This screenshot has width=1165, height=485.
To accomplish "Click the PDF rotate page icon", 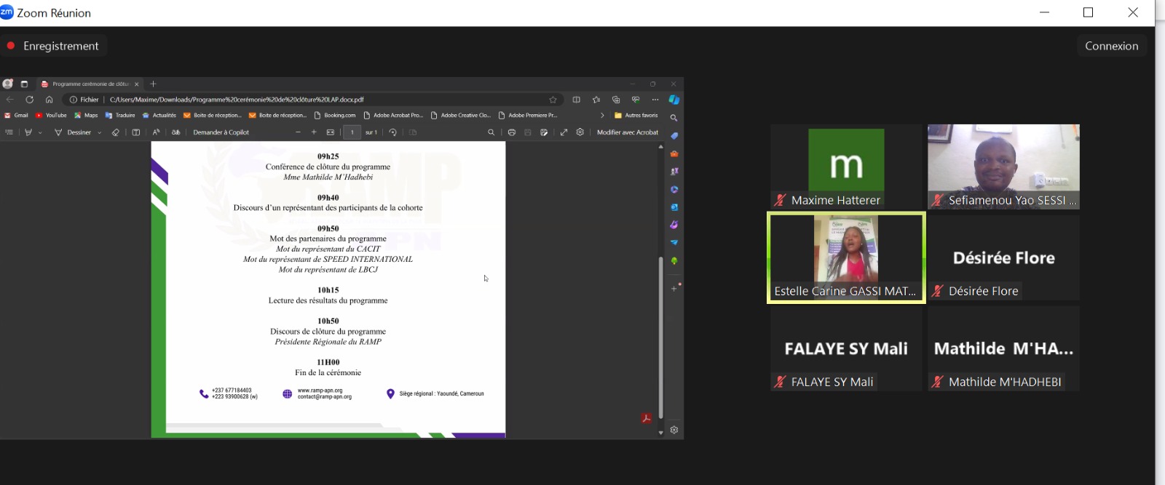I will pos(393,132).
